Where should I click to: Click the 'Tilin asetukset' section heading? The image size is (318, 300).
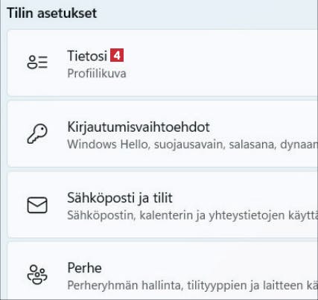[52, 13]
